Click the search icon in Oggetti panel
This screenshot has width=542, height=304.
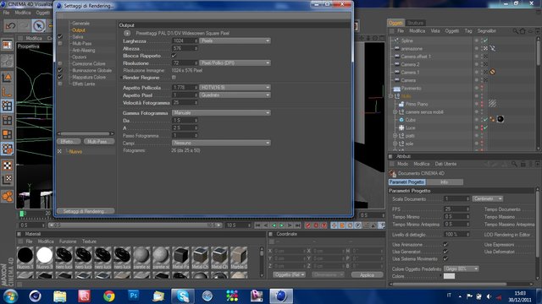[x=515, y=31]
